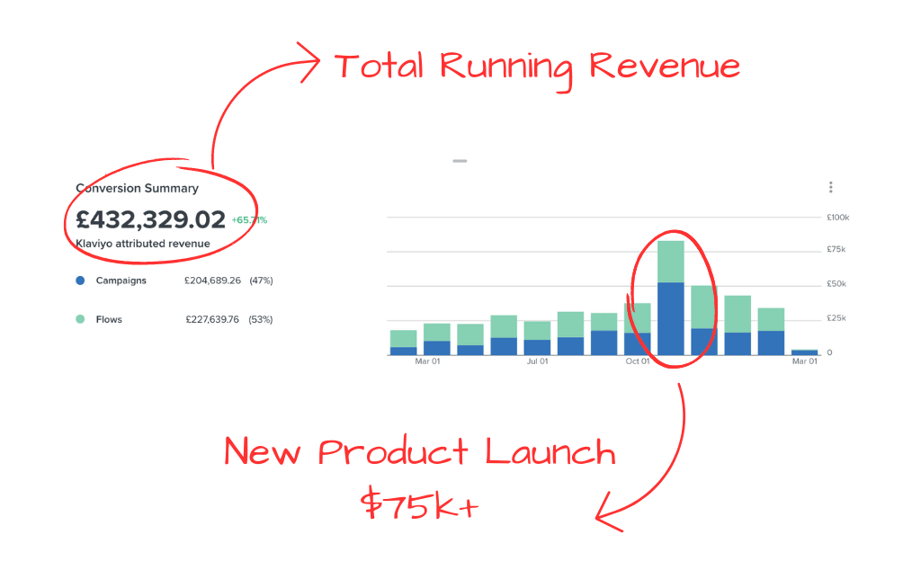The image size is (921, 579).
Task: Click the £100k y-axis label
Action: [x=837, y=218]
